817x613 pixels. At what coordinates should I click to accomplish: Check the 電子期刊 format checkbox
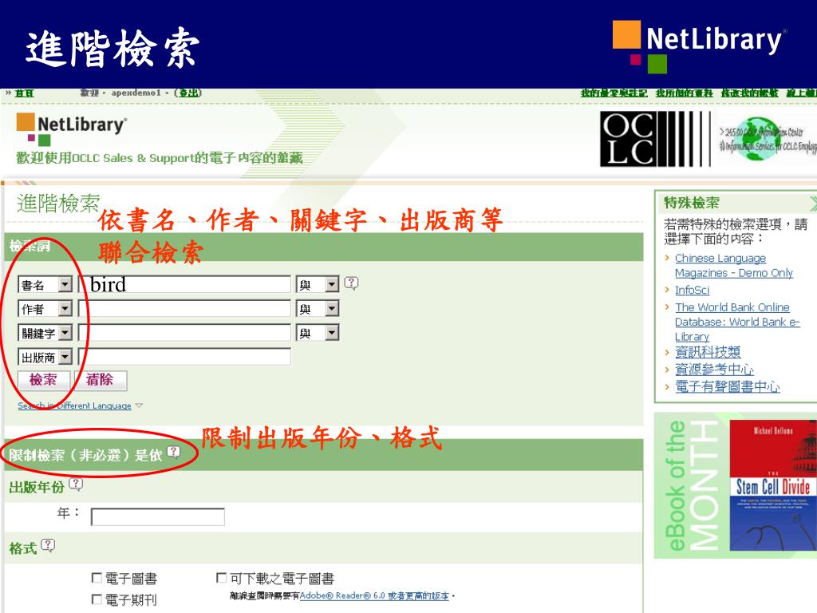97,599
